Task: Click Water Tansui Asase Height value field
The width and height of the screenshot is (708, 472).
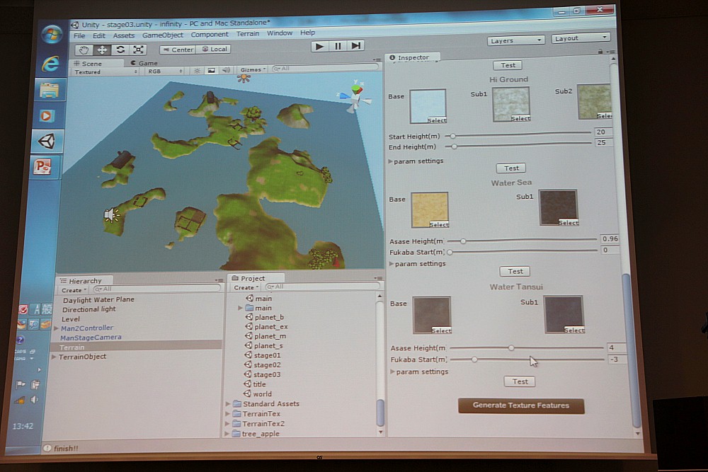Action: [x=617, y=347]
